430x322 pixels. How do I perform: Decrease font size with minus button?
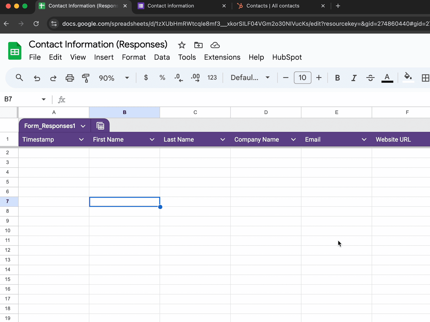tap(286, 78)
